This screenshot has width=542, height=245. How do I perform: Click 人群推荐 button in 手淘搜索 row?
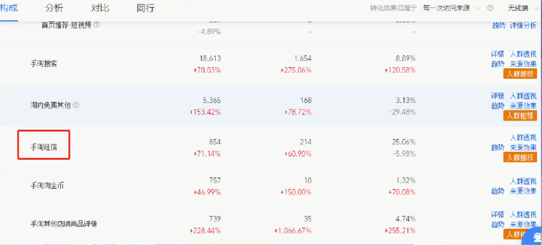520,74
